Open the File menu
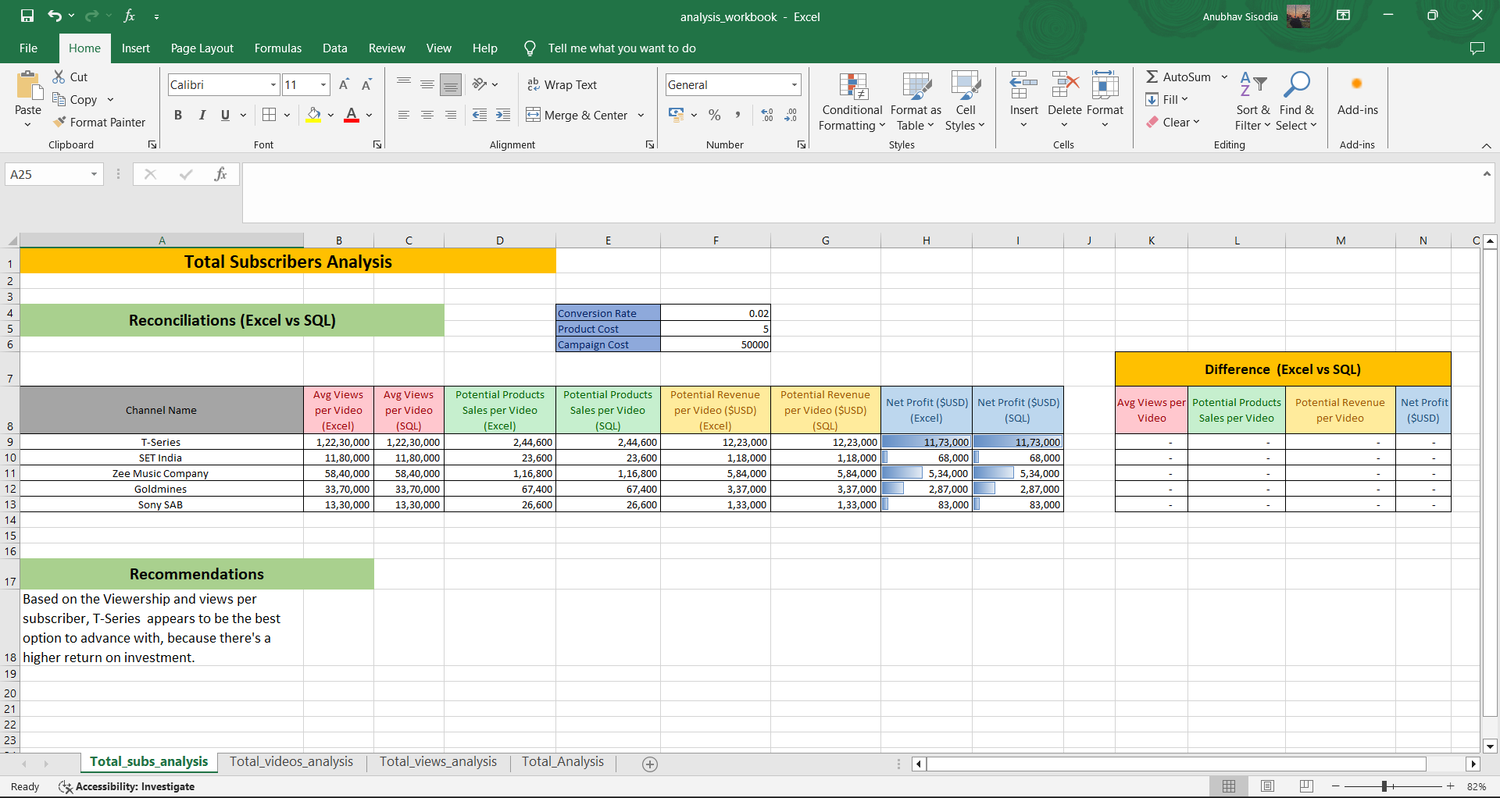 pos(29,48)
